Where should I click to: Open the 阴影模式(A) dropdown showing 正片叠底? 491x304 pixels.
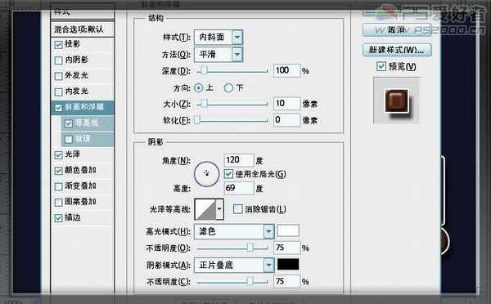point(234,266)
